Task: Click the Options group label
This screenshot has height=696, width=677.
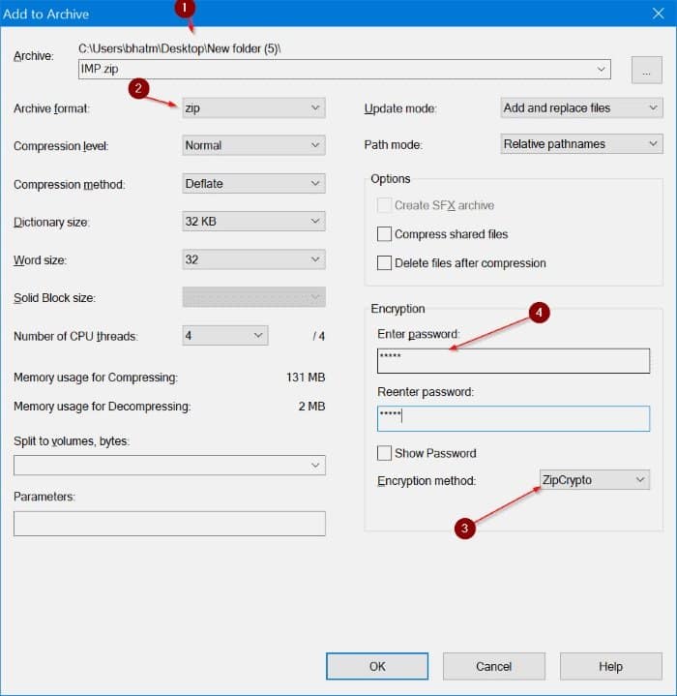Action: (x=391, y=179)
